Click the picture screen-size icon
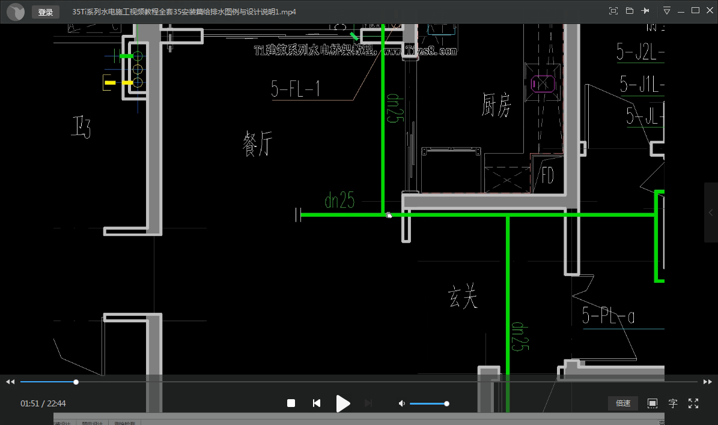 (x=652, y=403)
